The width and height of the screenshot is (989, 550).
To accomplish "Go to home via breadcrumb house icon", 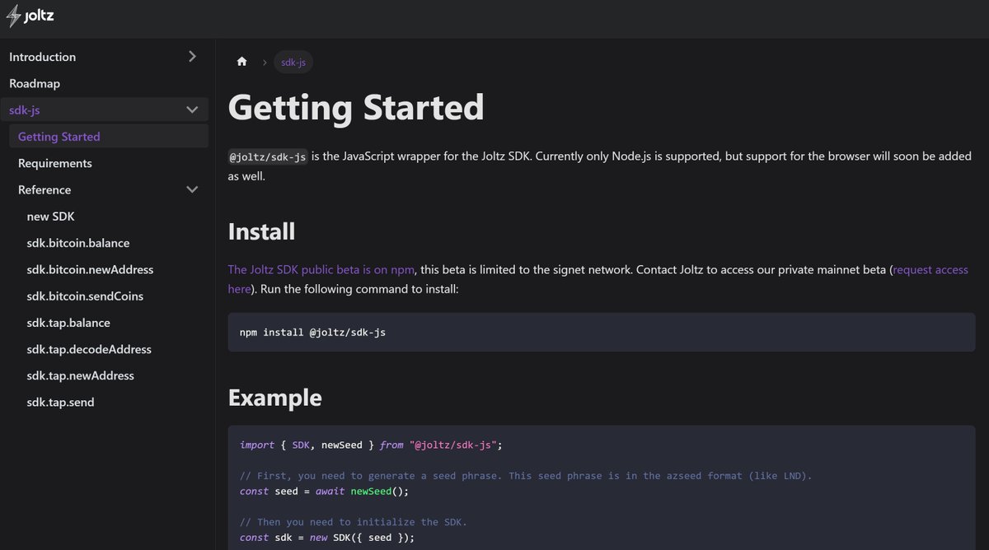I will tap(241, 62).
